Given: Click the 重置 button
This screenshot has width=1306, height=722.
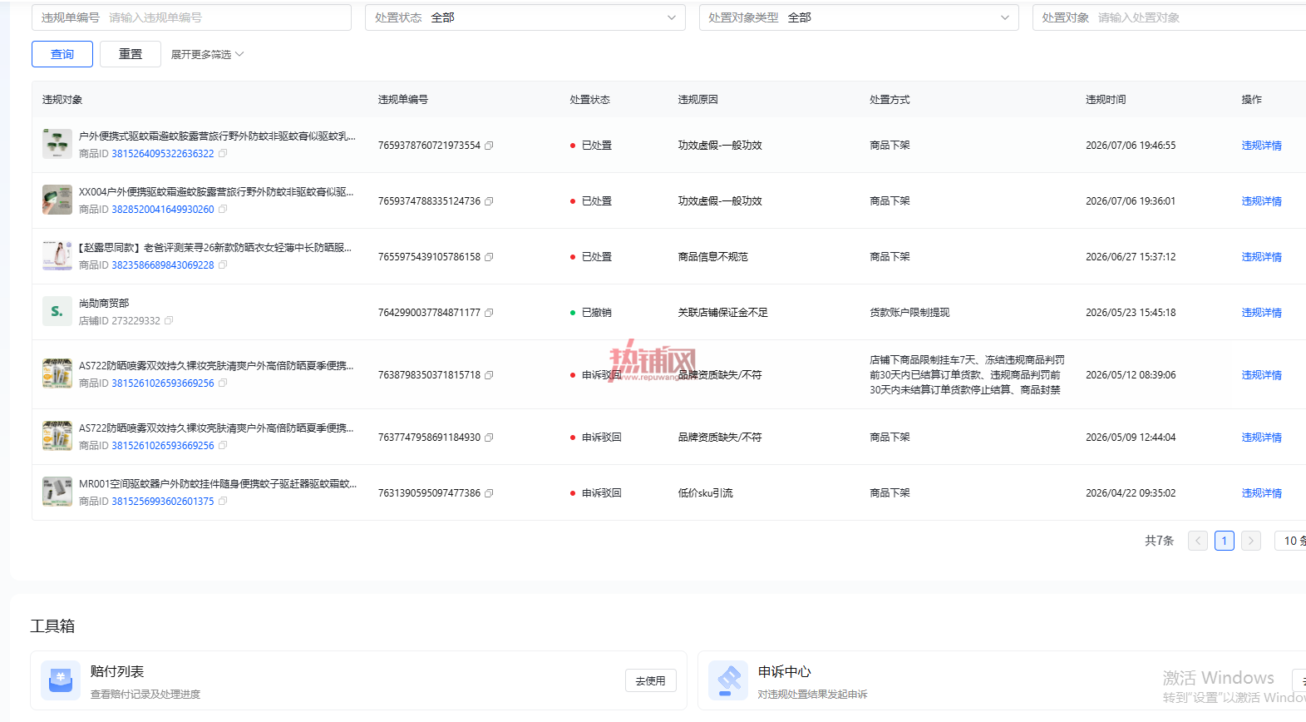Looking at the screenshot, I should tap(131, 54).
